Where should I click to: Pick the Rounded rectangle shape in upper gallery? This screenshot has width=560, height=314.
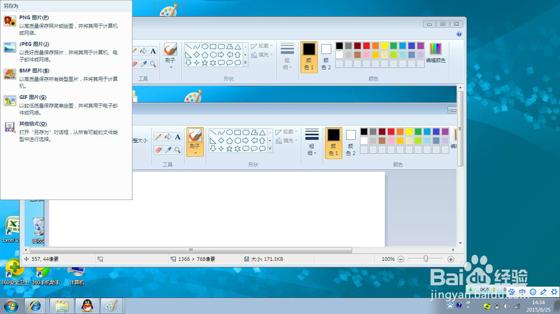pyautogui.click(x=221, y=47)
